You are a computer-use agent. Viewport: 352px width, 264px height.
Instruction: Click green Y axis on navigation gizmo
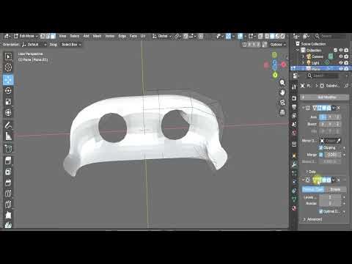coord(275,75)
